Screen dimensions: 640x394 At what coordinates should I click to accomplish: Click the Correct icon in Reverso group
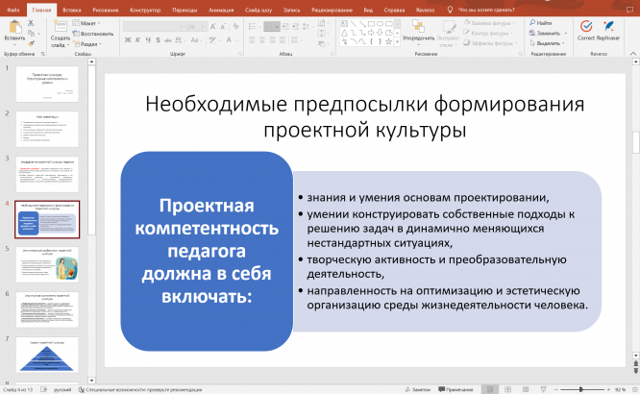[x=585, y=27]
